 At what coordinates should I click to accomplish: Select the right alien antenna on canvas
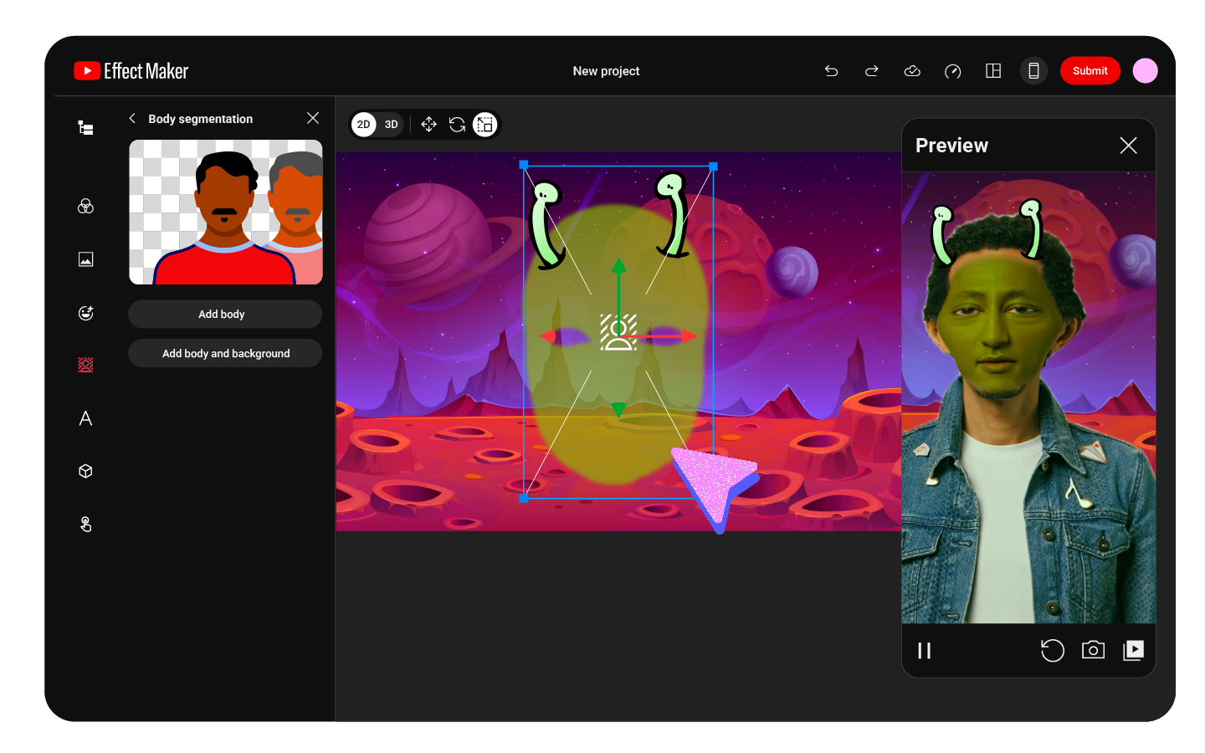pos(673,215)
